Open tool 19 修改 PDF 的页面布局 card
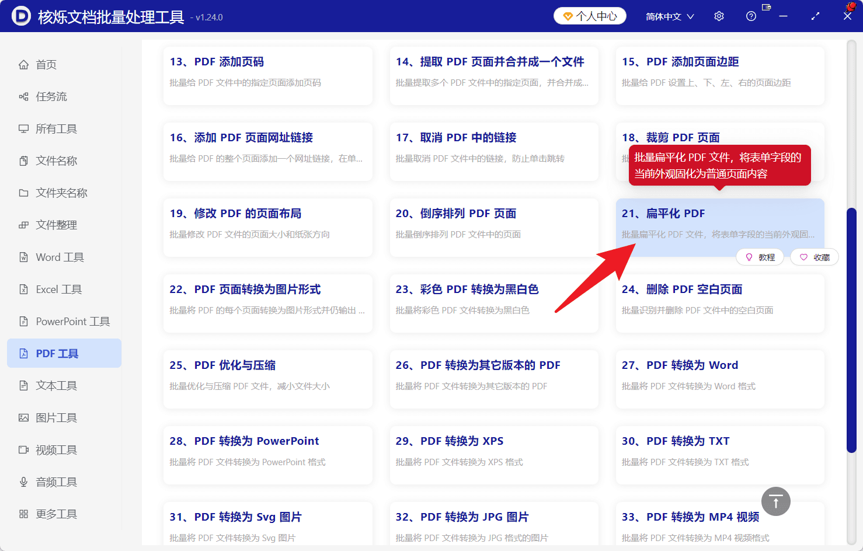 (x=268, y=228)
